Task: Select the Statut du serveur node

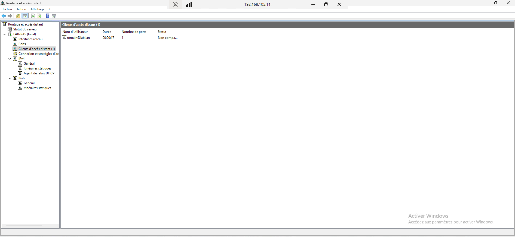Action: (x=25, y=29)
